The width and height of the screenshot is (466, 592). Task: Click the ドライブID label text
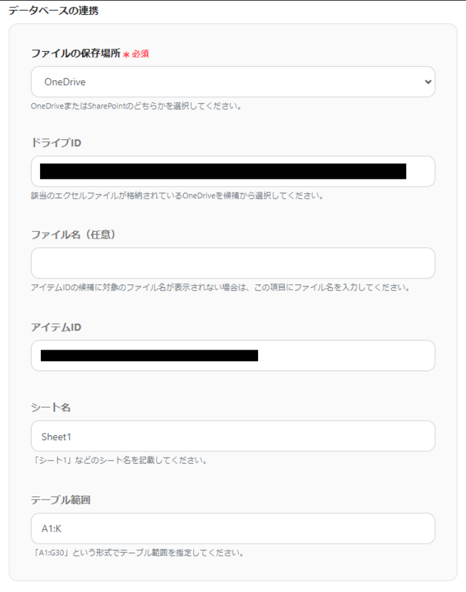click(x=56, y=142)
